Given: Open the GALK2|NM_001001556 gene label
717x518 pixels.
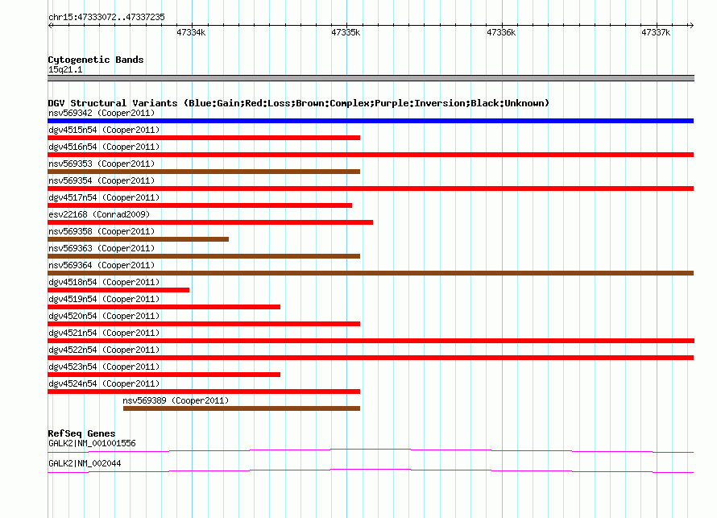Looking at the screenshot, I should [x=92, y=443].
